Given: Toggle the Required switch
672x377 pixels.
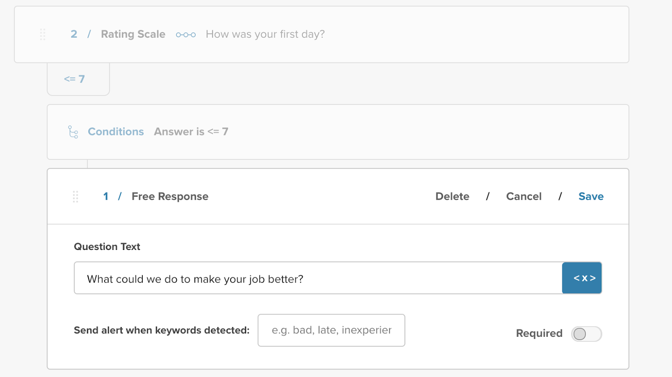Looking at the screenshot, I should click(x=586, y=334).
